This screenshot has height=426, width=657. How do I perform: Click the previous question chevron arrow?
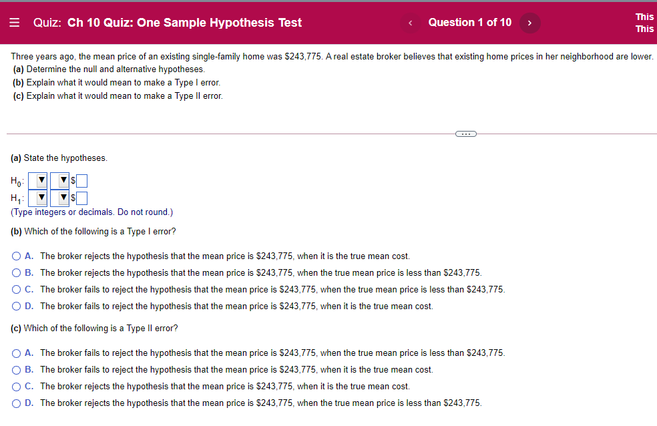click(x=410, y=22)
